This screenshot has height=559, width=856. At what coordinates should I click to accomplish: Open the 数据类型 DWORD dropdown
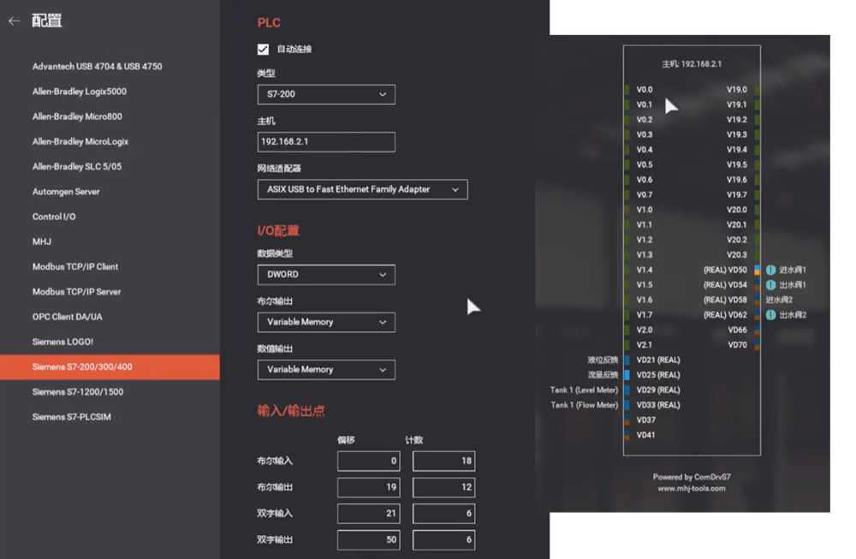tap(325, 275)
